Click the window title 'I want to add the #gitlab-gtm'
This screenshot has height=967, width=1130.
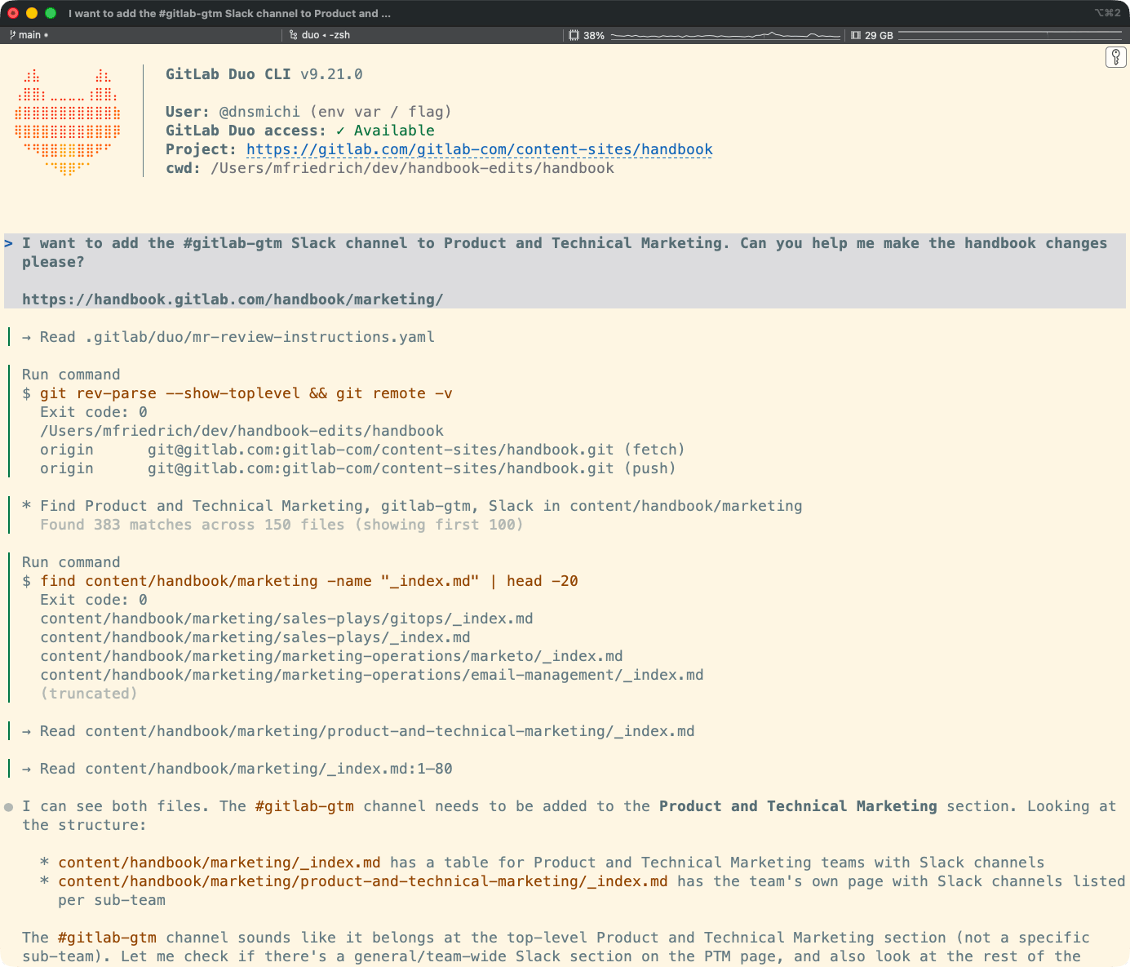[229, 13]
